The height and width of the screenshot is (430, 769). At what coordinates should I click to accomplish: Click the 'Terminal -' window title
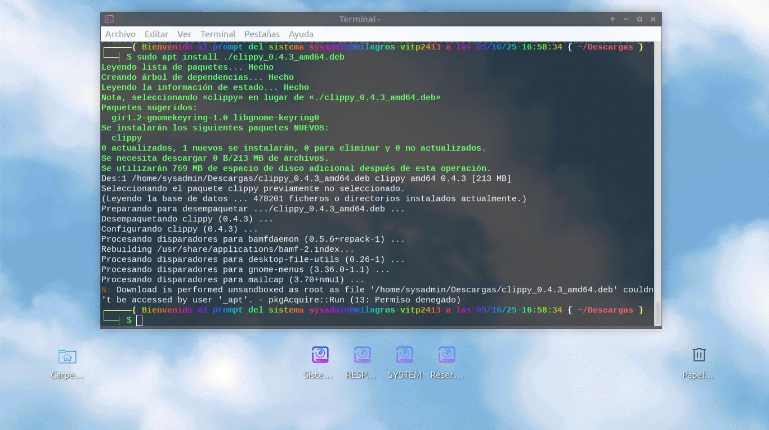360,19
